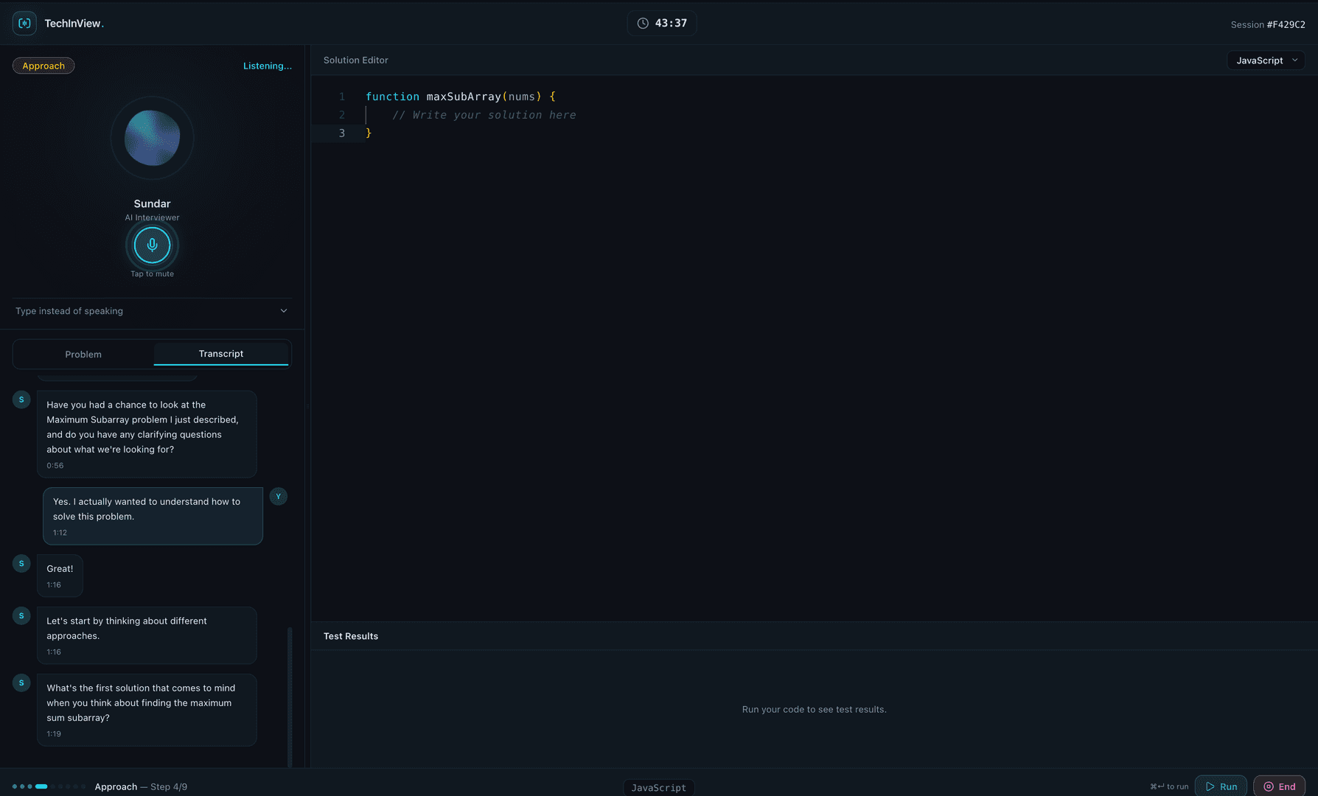Screen dimensions: 1318x796
Task: Click message 'Yes. I actually wanted to understand'
Action: click(153, 516)
